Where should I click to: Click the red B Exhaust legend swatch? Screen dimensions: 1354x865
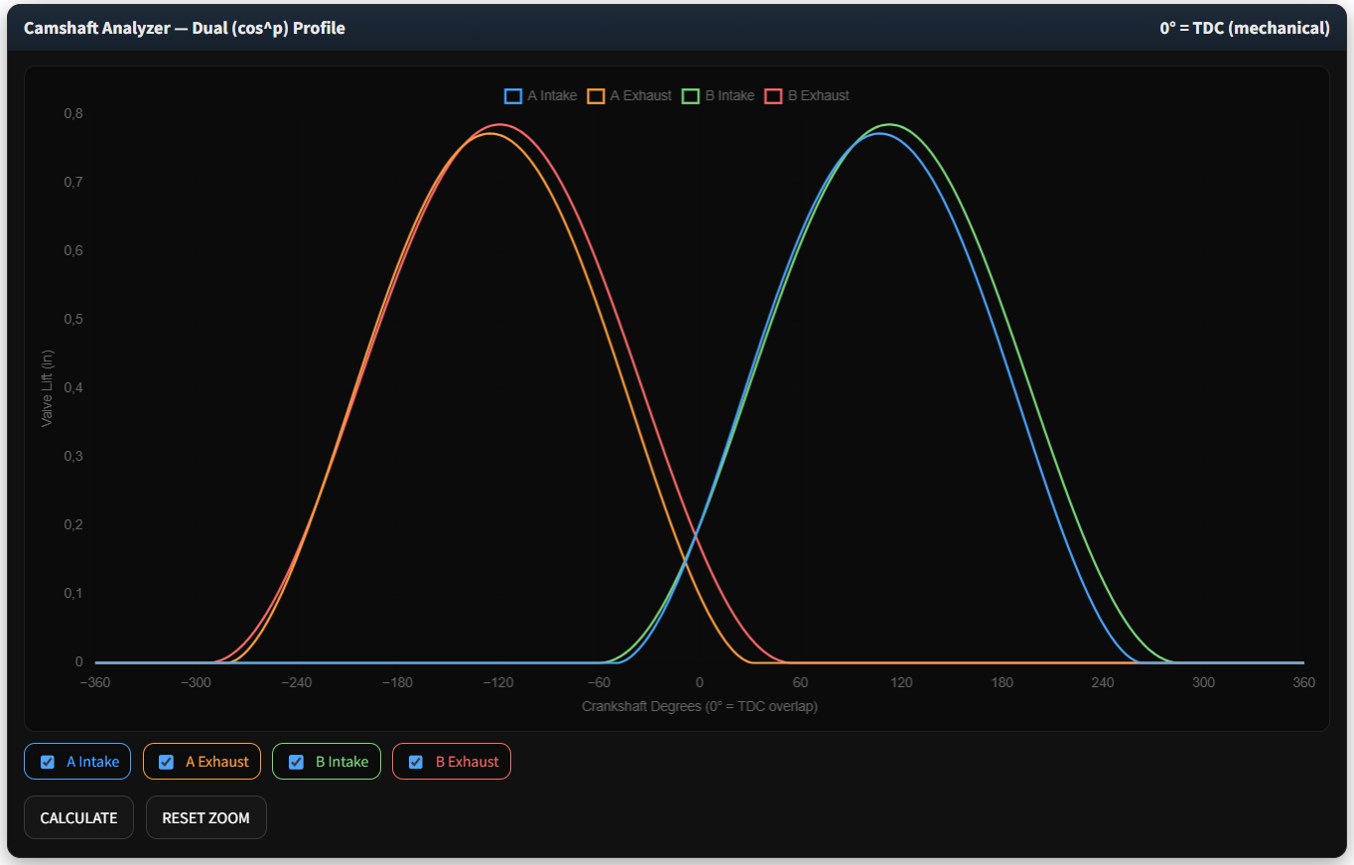(773, 96)
